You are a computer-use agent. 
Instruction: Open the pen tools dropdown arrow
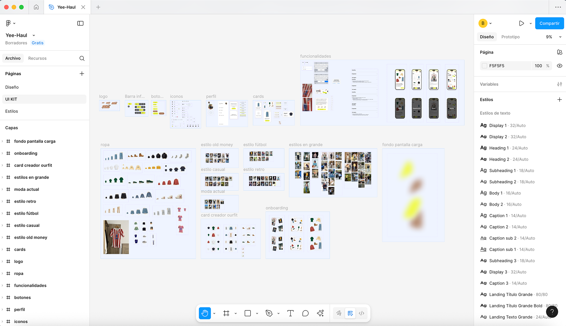tap(278, 313)
